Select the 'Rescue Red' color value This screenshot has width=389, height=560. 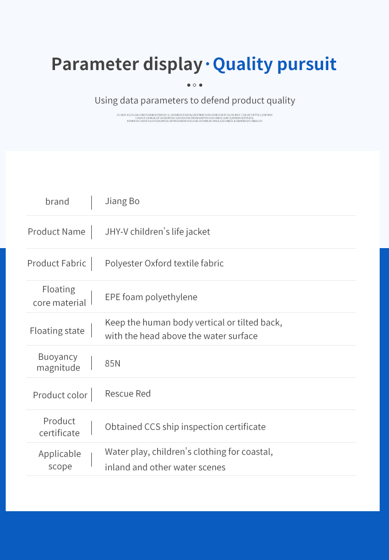[128, 393]
